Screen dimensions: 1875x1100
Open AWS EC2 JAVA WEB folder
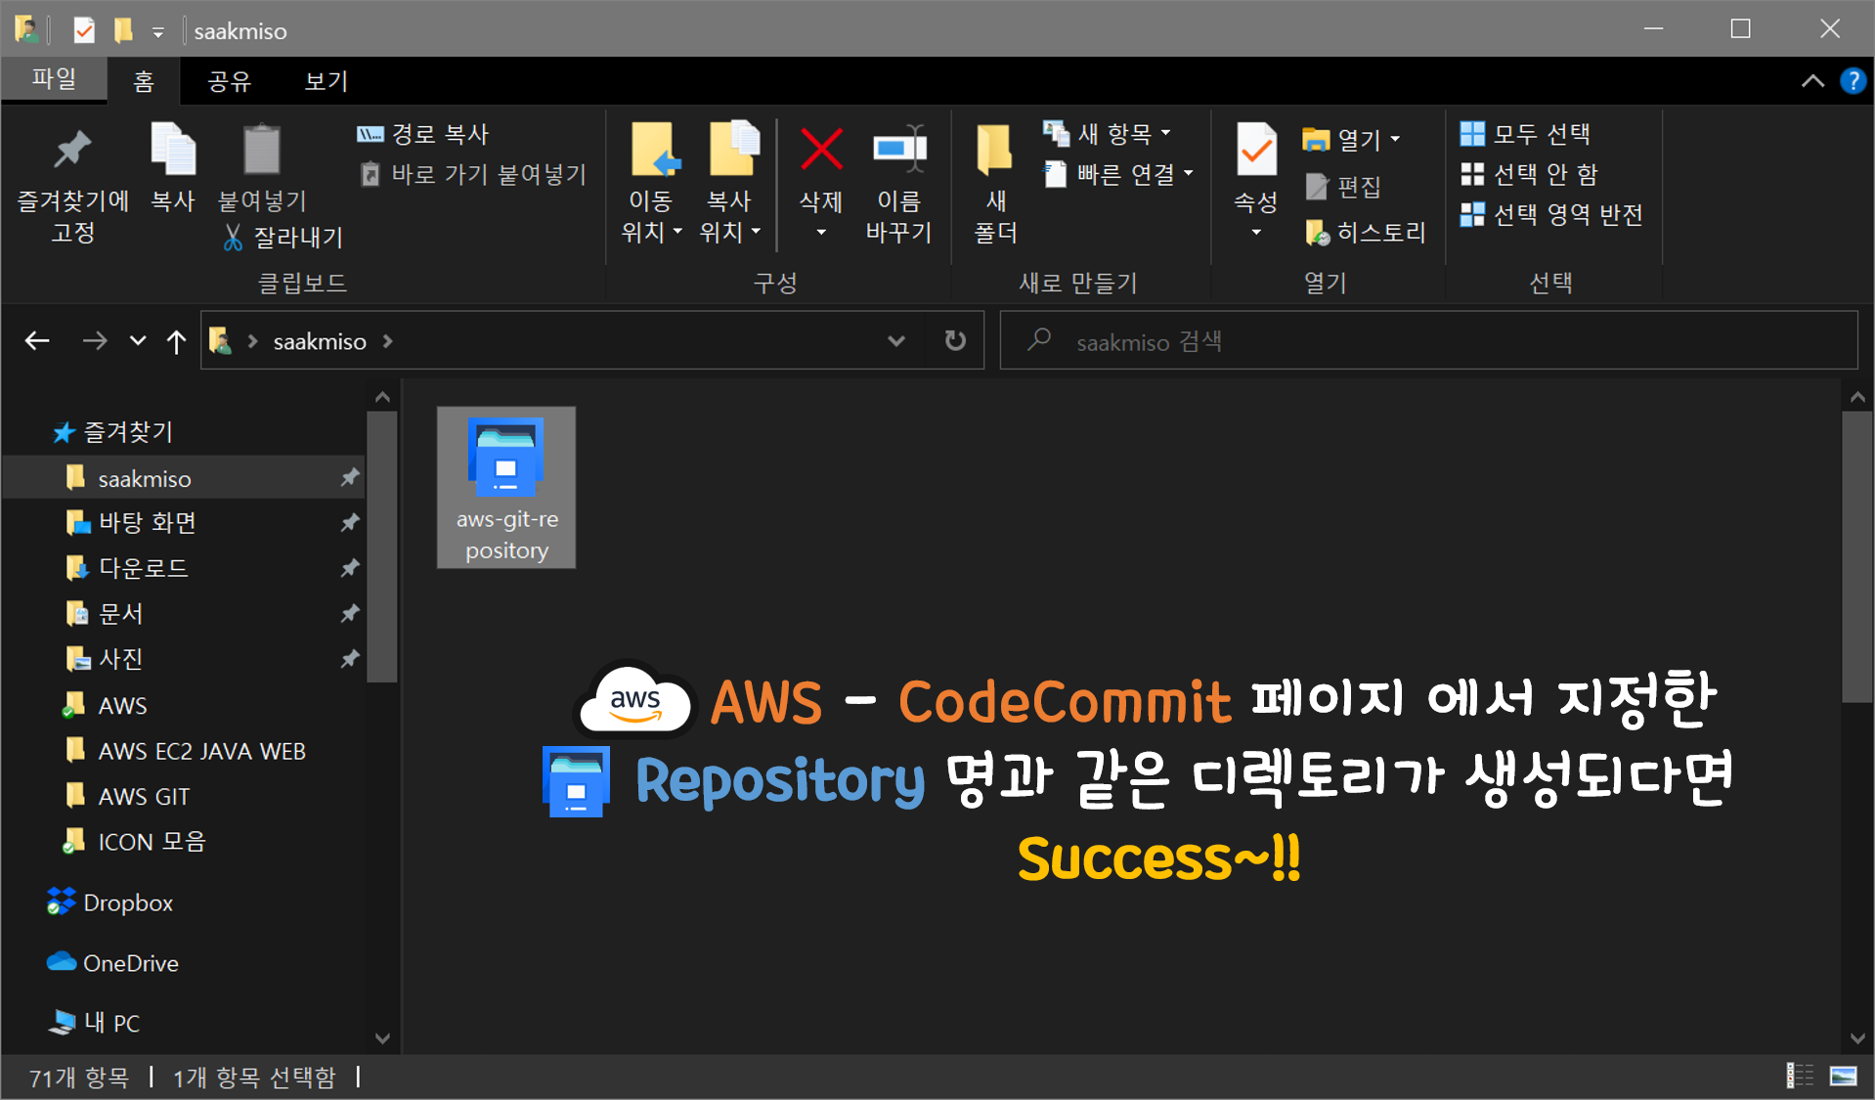(x=184, y=751)
